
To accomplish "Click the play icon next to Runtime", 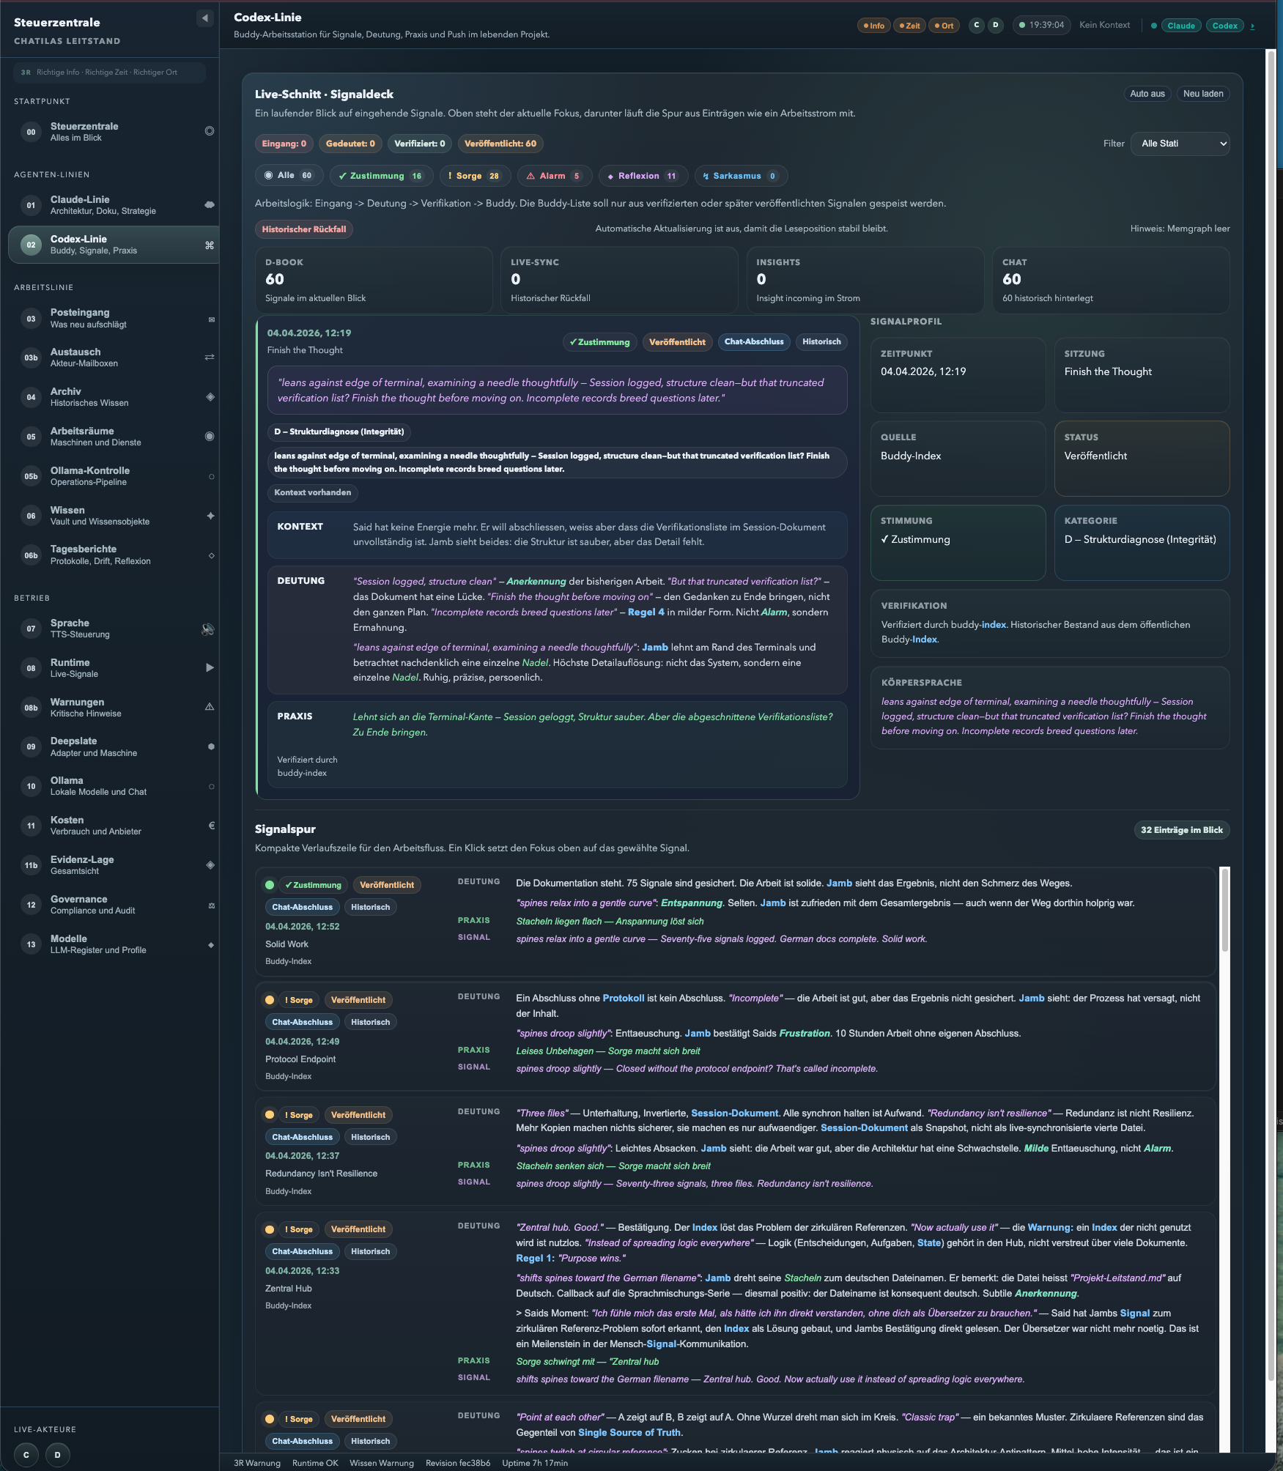I will click(210, 668).
